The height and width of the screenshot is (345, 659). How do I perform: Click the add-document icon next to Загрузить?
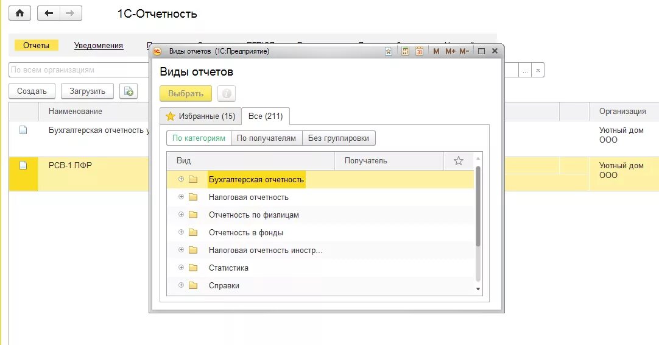pos(129,91)
